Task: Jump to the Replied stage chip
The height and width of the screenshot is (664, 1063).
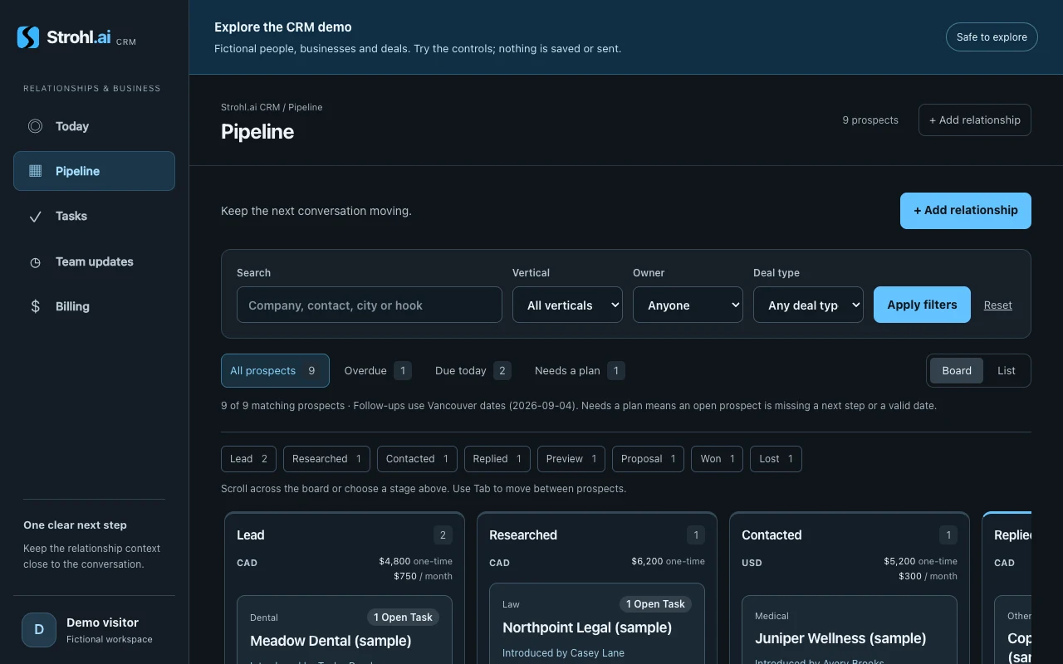Action: coord(497,459)
